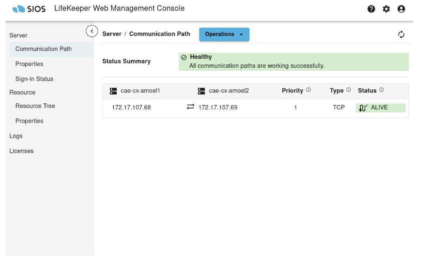The image size is (431, 262).
Task: Click the bidirectional arrows icon between IPs
Action: [190, 107]
